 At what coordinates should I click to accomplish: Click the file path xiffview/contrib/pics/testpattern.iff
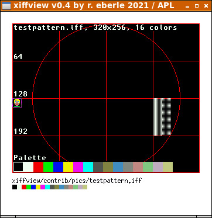point(77,181)
